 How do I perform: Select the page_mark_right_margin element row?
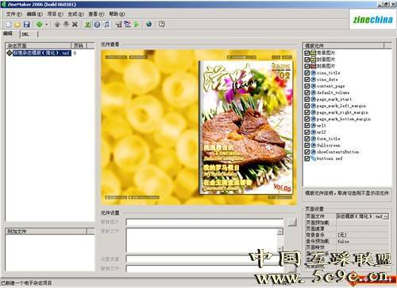(342, 112)
